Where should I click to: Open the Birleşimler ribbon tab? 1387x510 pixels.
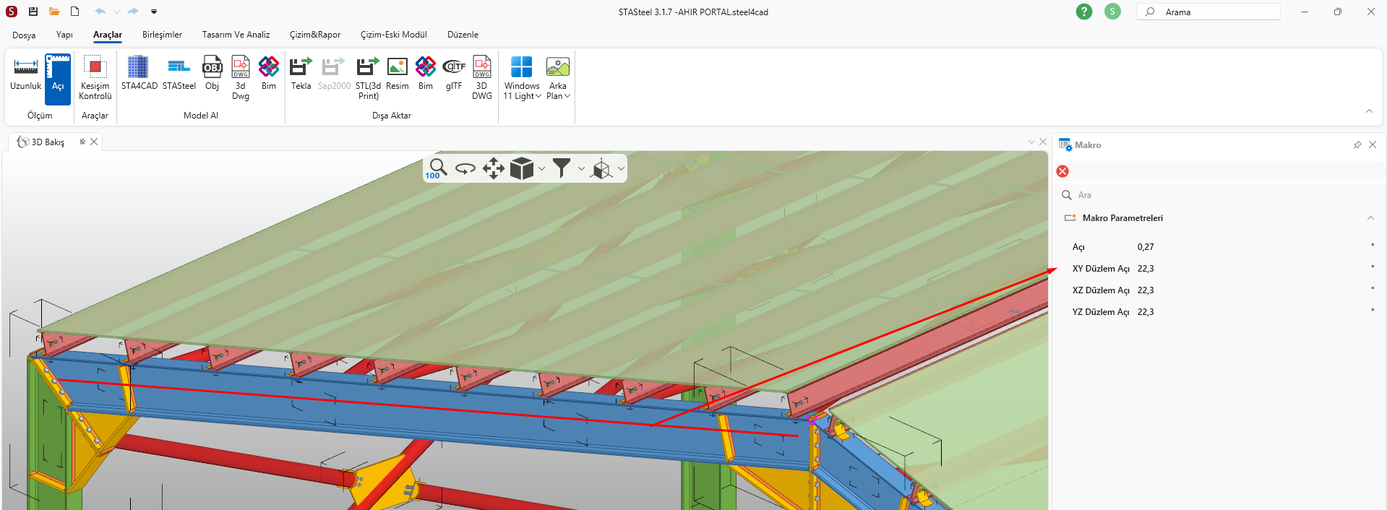point(162,35)
